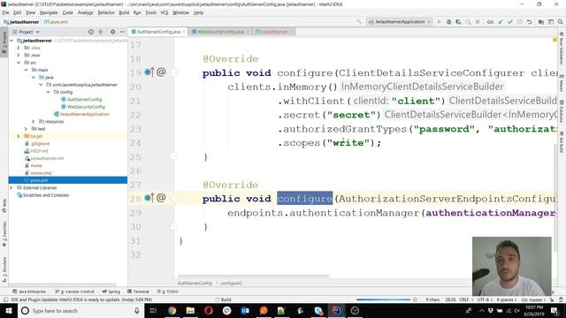Screen dimensions: 566x318
Task: Open Git history clock icon
Action: (519, 22)
